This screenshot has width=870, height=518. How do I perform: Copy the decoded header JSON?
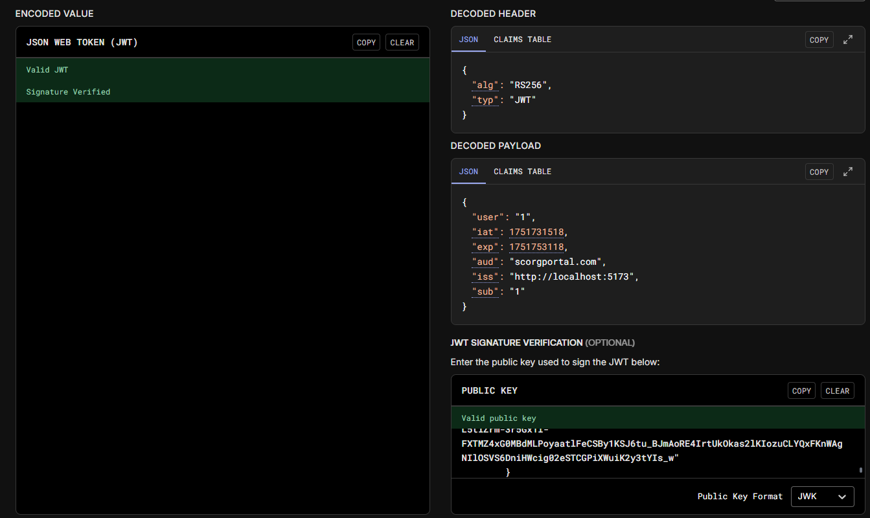(x=819, y=39)
